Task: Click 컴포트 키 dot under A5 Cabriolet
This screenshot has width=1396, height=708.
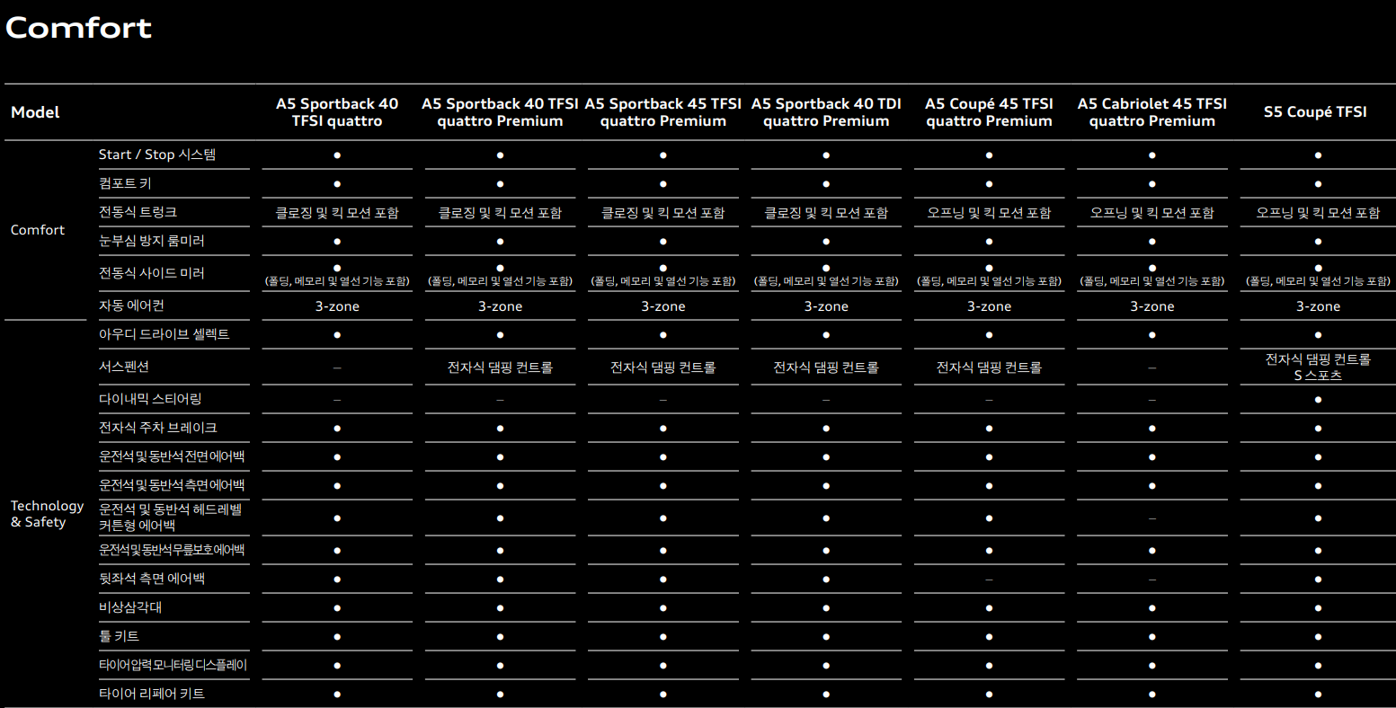Action: pyautogui.click(x=1152, y=183)
